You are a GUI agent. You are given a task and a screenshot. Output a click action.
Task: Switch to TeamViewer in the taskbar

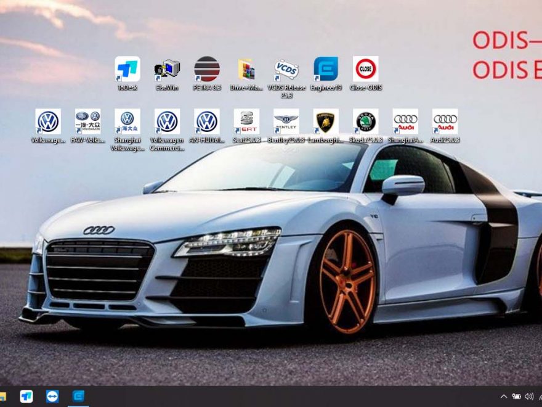(52, 397)
